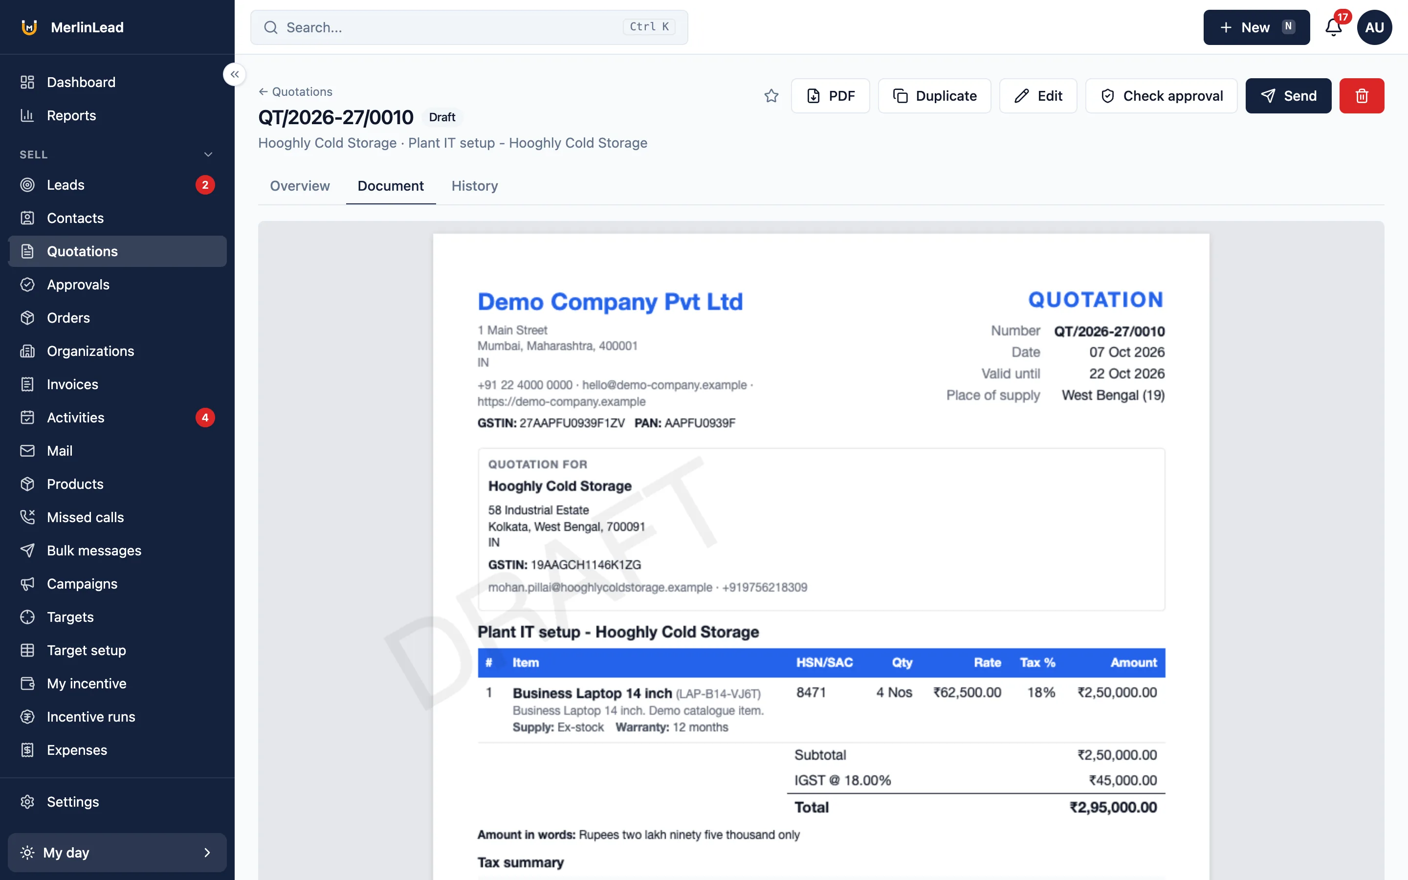Open Products in the sidebar
Viewport: 1408px width, 880px height.
point(117,484)
